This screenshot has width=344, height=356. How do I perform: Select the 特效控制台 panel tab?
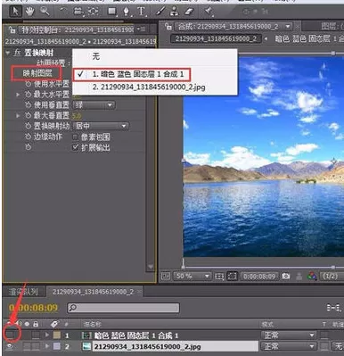[78, 29]
